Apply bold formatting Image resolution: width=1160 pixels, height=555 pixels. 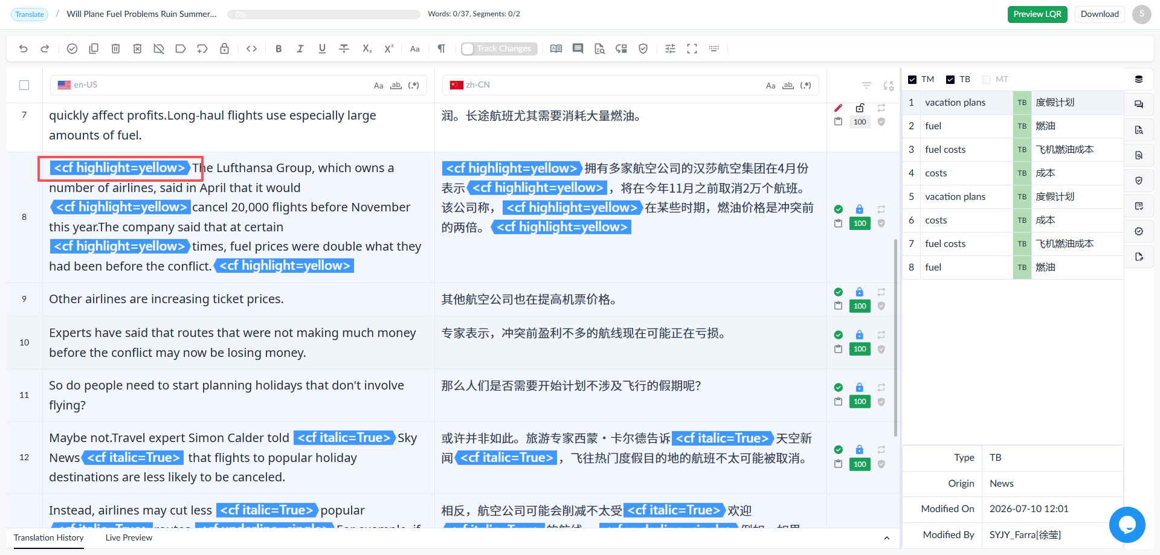pos(279,49)
